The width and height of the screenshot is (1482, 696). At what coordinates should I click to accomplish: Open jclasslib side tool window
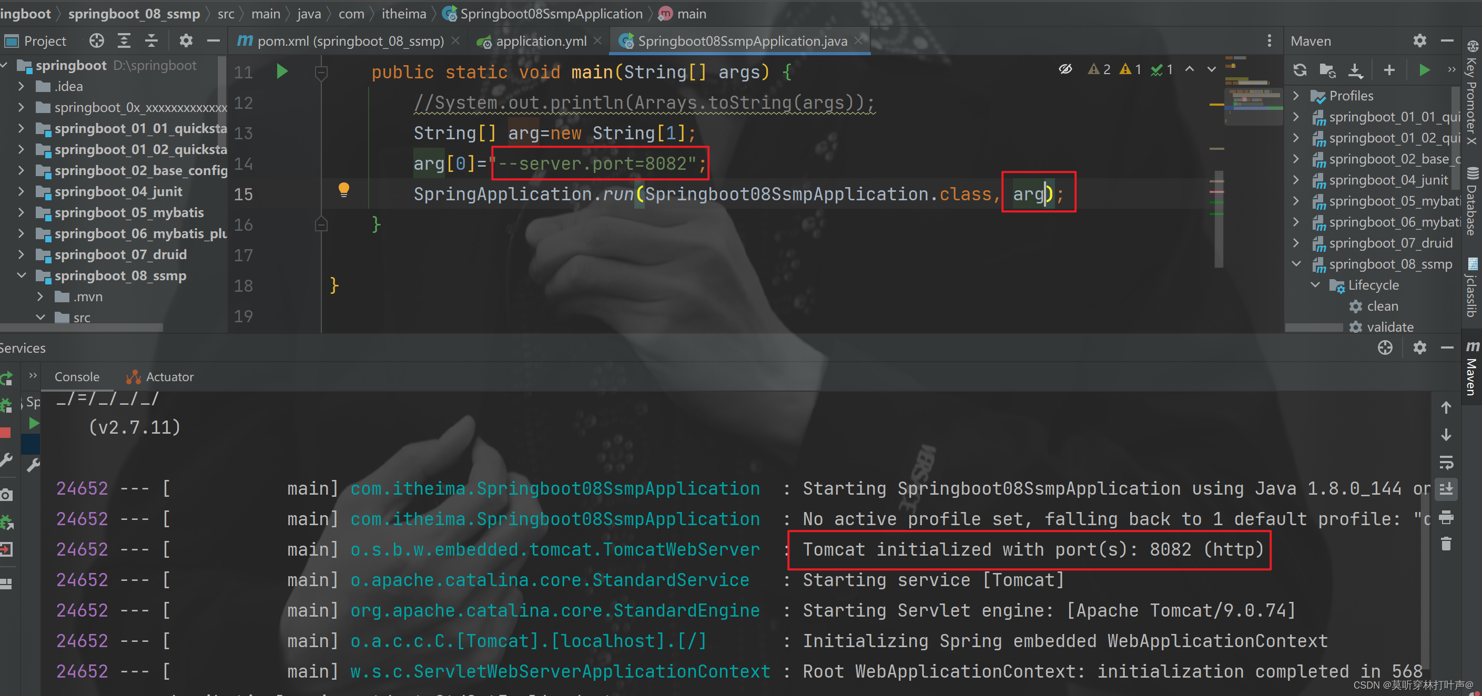(1471, 288)
